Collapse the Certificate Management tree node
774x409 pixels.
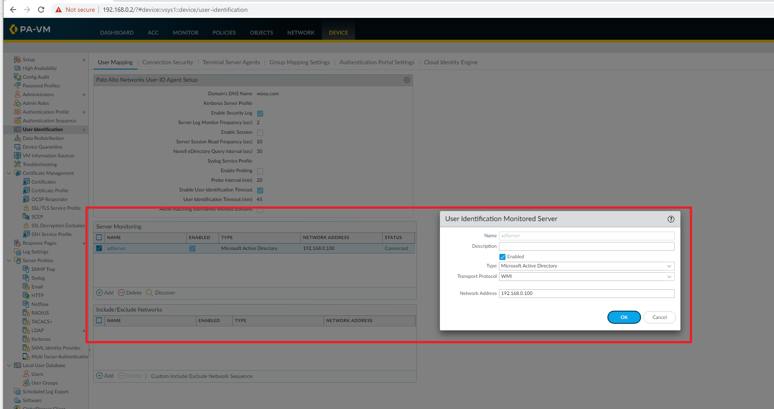click(9, 173)
